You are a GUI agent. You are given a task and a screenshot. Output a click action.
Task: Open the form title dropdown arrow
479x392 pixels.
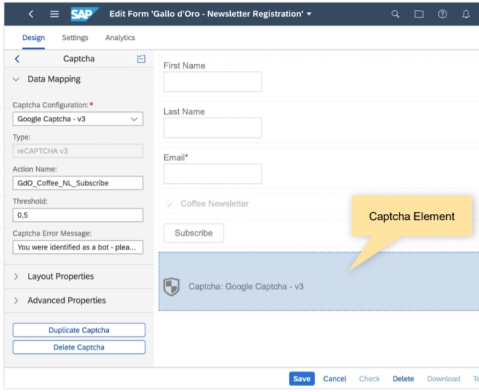(x=309, y=15)
